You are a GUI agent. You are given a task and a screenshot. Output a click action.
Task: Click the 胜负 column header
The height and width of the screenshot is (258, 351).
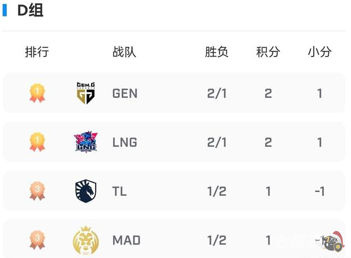point(216,52)
